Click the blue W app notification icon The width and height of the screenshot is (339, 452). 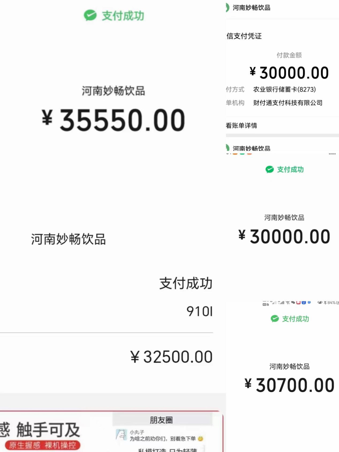pyautogui.click(x=304, y=303)
